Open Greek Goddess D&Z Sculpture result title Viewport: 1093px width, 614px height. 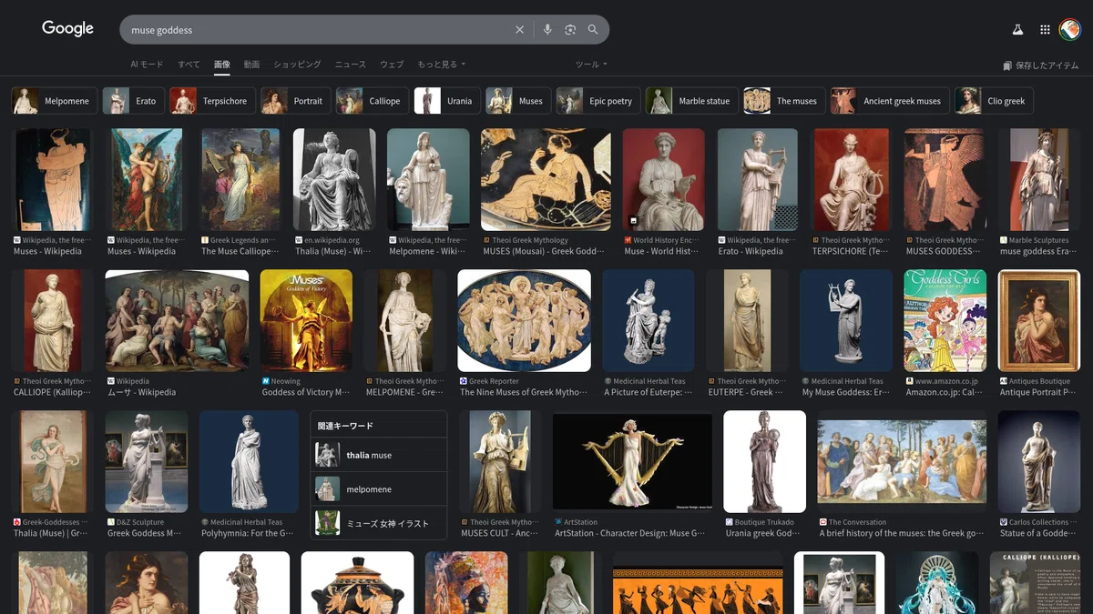click(144, 533)
